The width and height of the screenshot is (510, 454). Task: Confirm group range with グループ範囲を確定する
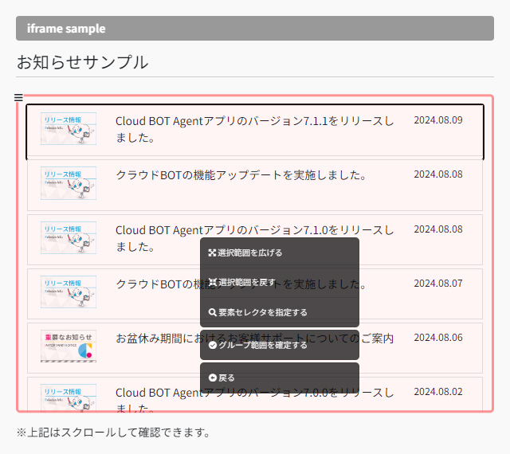tap(280, 345)
